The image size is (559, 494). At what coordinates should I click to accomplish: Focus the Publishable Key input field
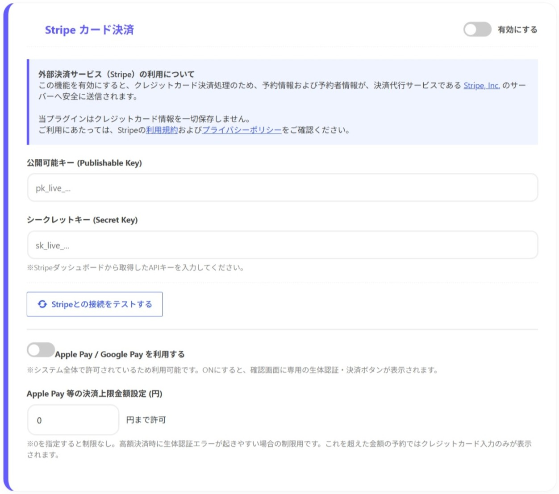[x=283, y=188]
